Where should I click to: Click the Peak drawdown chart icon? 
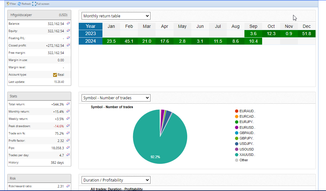68,126
